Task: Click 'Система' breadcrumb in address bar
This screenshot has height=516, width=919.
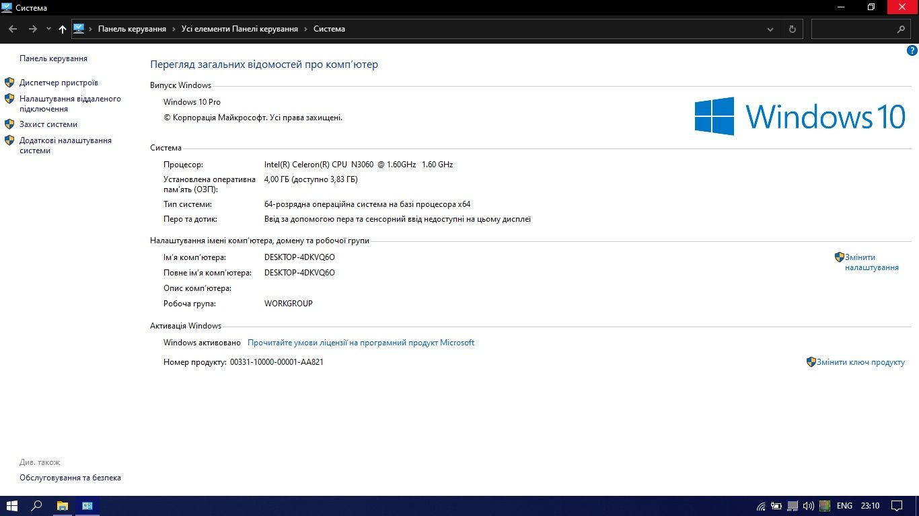Action: click(x=329, y=29)
